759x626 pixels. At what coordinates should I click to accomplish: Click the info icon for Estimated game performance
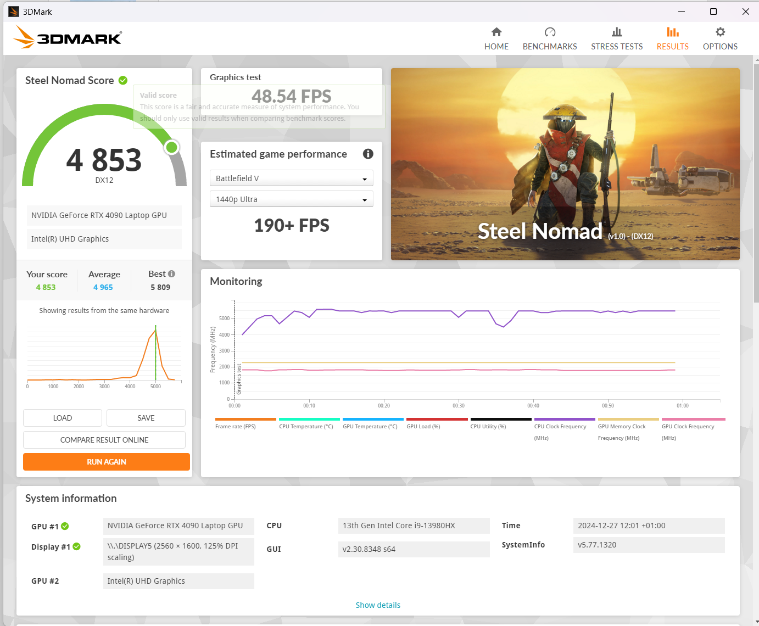coord(368,154)
